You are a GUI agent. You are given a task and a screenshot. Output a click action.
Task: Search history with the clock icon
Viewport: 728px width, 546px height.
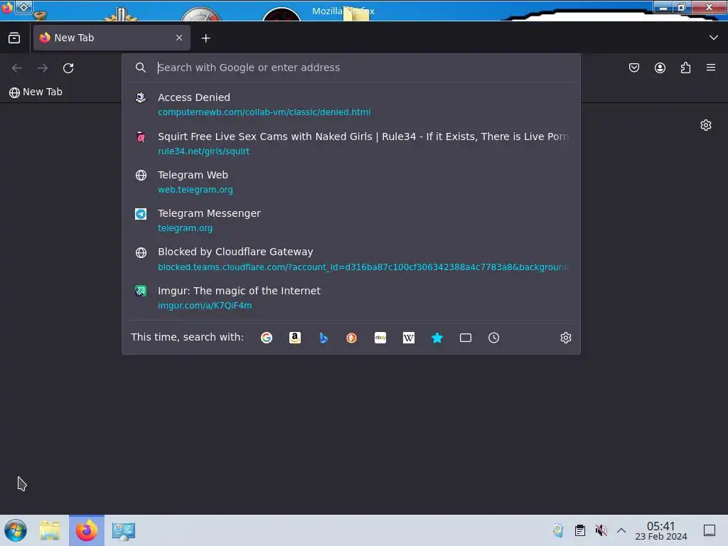[x=494, y=338]
